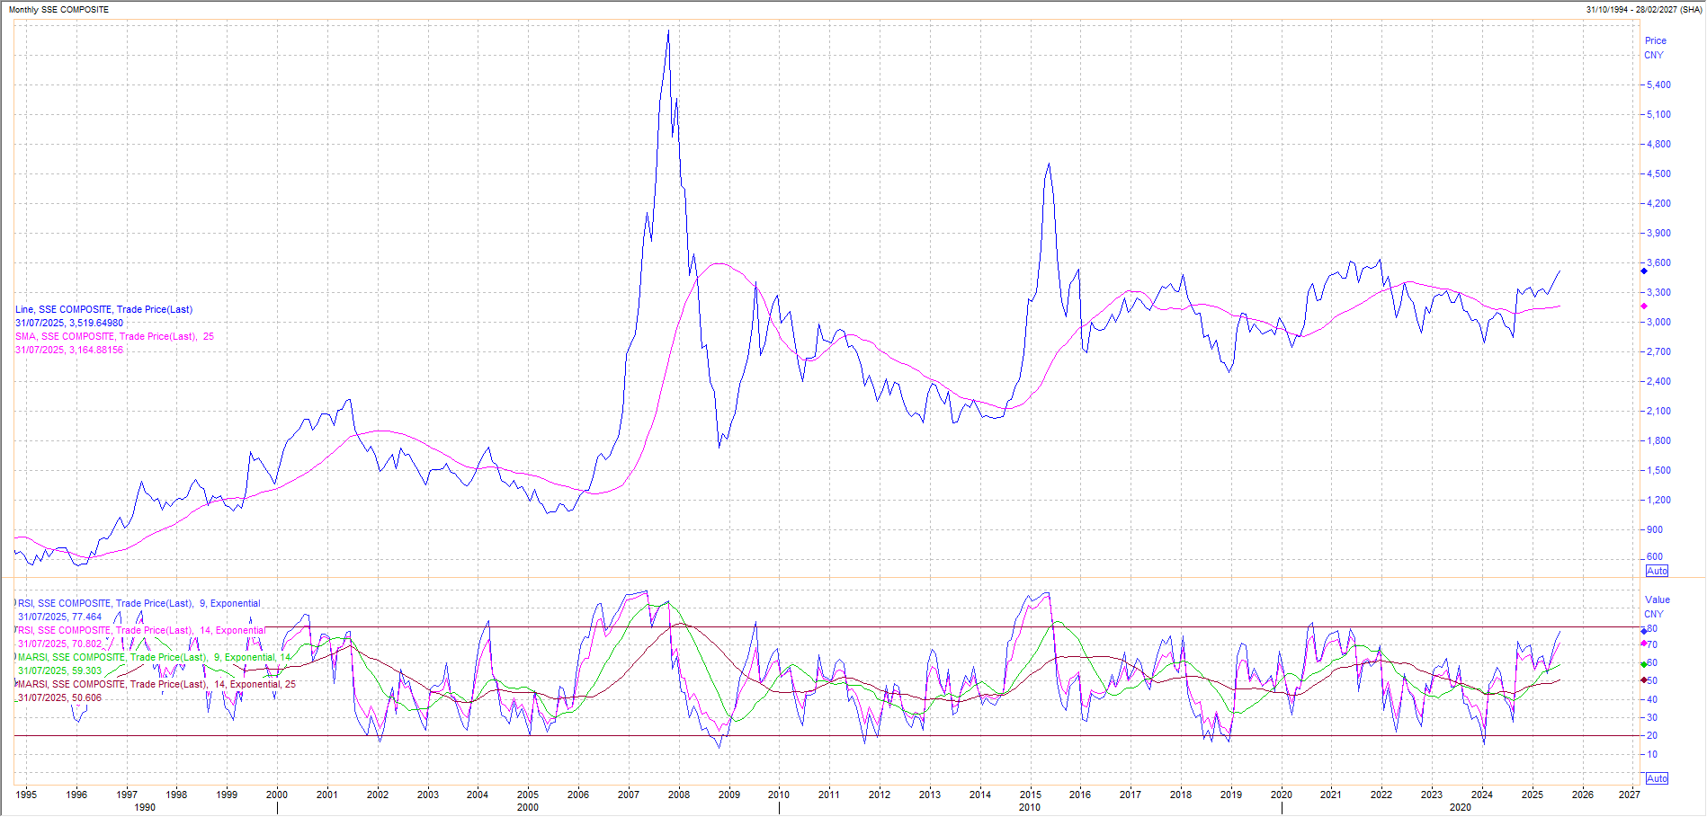
Task: Click the magenta RSI 14 marker diamond near 70
Action: pos(1644,644)
